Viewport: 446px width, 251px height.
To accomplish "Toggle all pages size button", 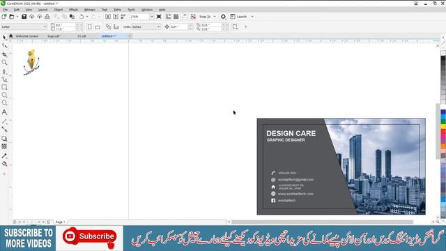I will (109, 26).
